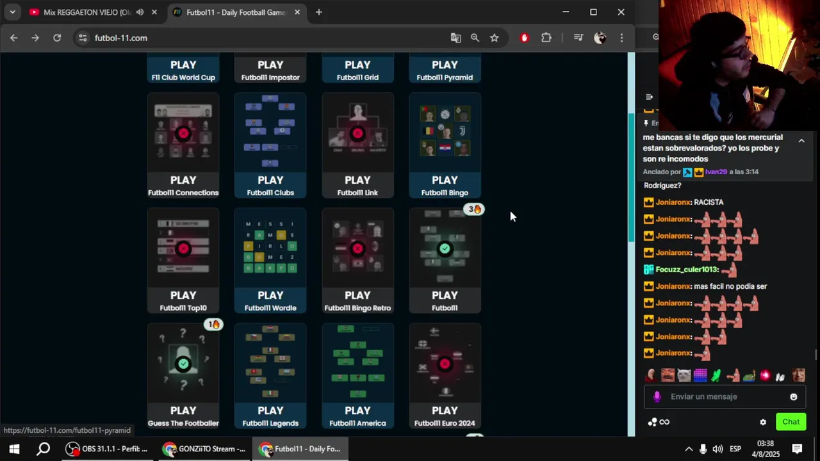The height and width of the screenshot is (461, 820).
Task: Open the Futbol11 Legends game card
Action: tap(270, 376)
